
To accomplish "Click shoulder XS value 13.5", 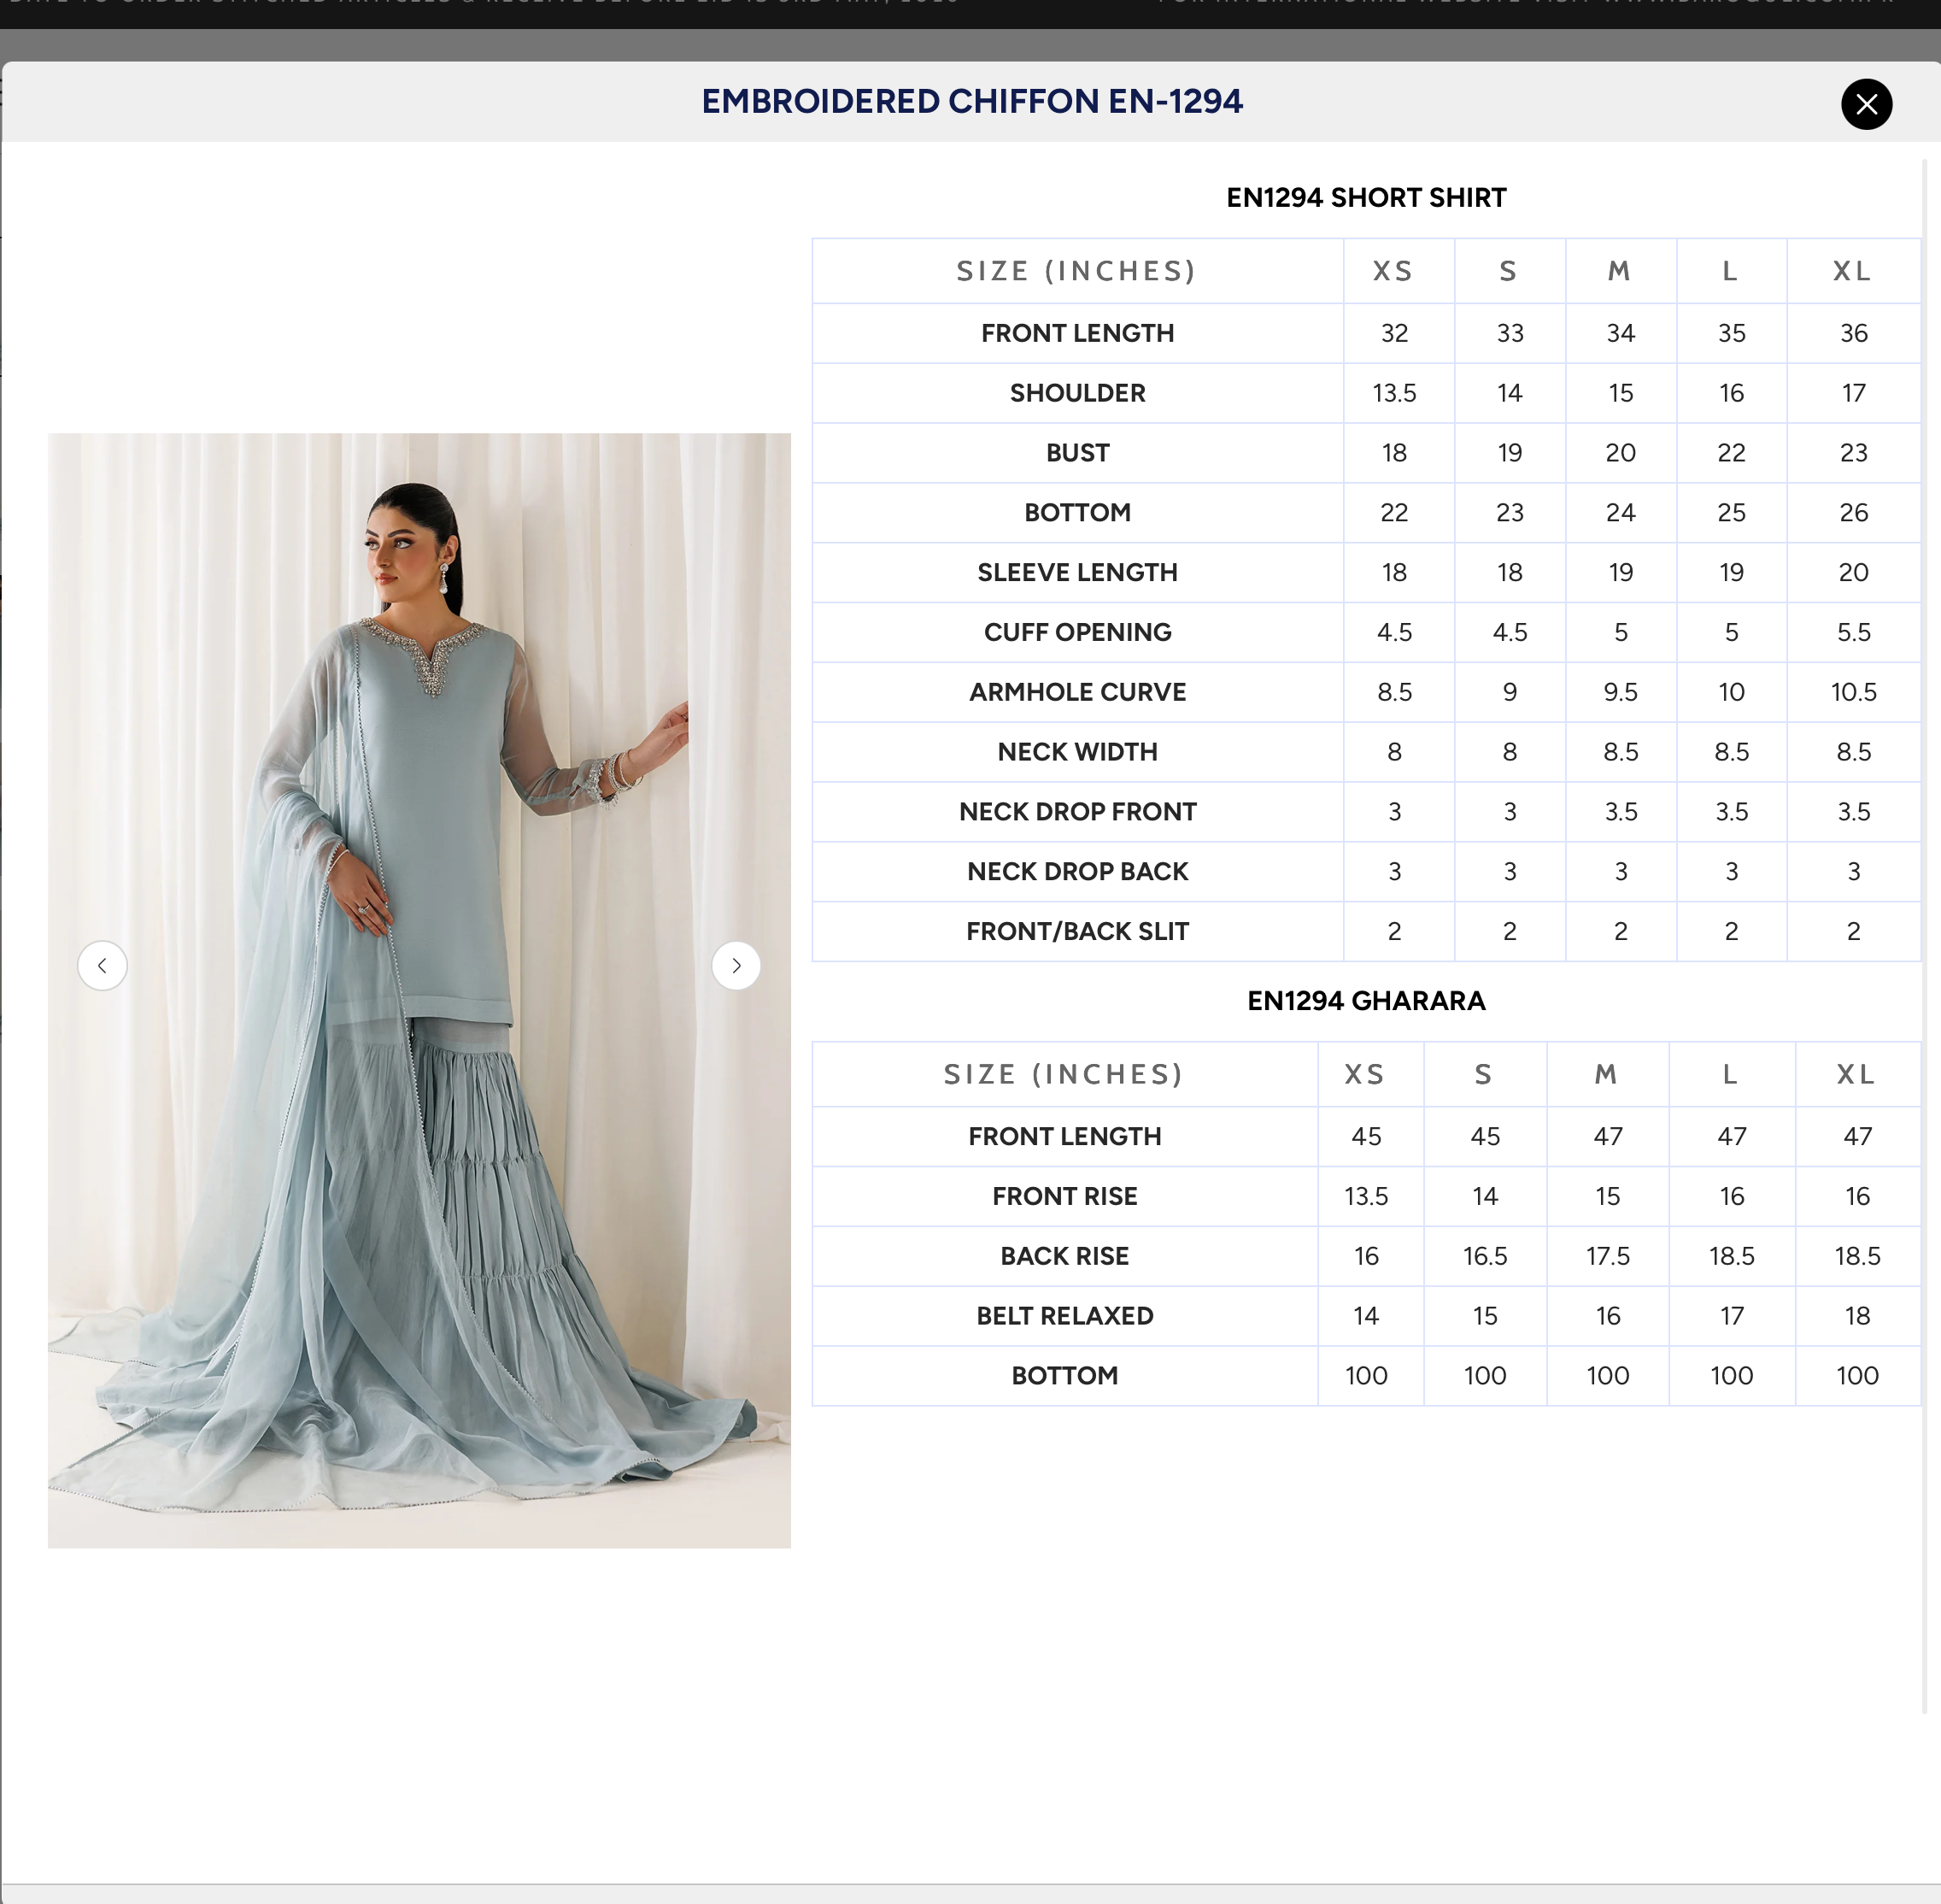I will [1394, 393].
